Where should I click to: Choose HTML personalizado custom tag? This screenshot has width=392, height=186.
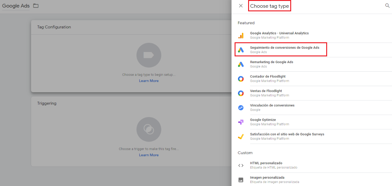(312, 165)
